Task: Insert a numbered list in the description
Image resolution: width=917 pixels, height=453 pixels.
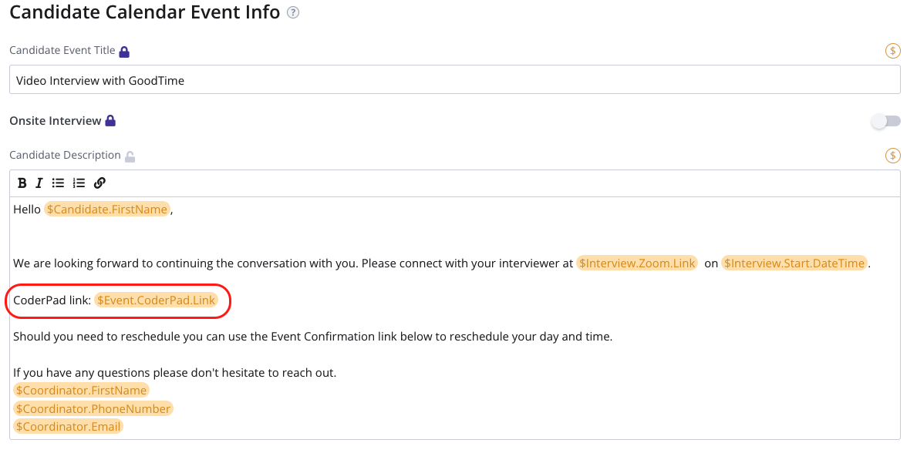Action: pos(79,183)
